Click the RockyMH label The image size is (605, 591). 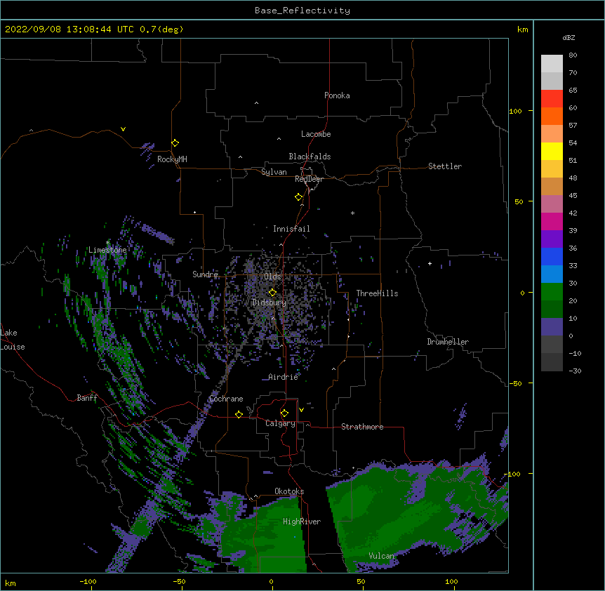coord(172,159)
